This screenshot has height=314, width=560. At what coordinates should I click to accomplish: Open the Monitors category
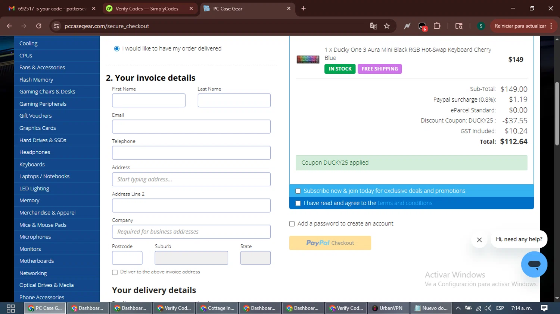tap(30, 249)
